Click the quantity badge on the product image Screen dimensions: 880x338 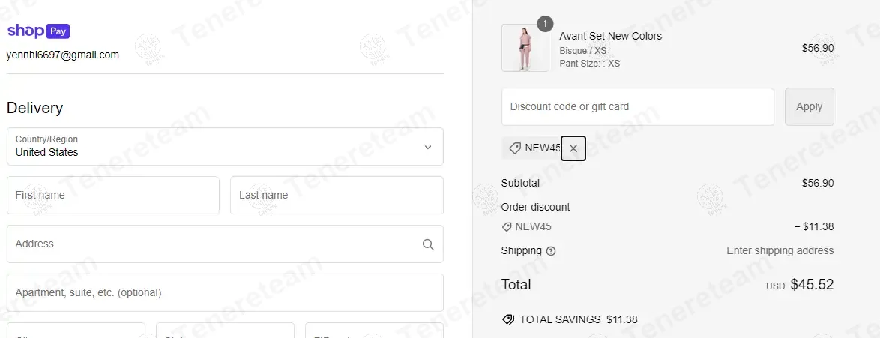click(x=546, y=23)
